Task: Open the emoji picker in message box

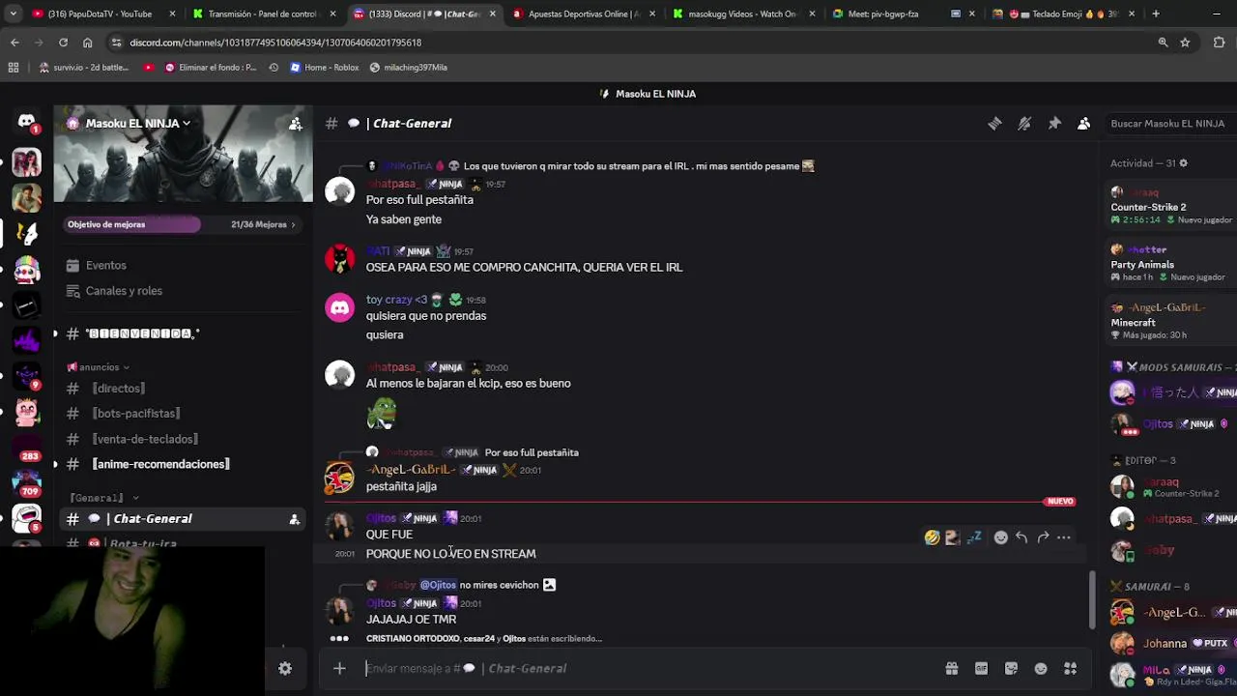Action: (1041, 668)
